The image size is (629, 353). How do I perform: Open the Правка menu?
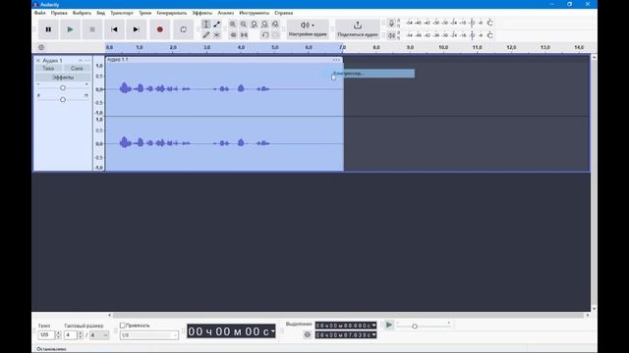(59, 13)
